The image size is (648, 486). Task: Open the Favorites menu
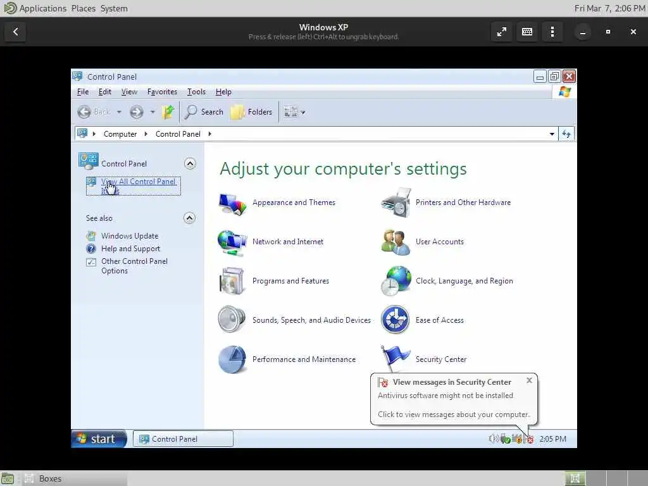(162, 92)
